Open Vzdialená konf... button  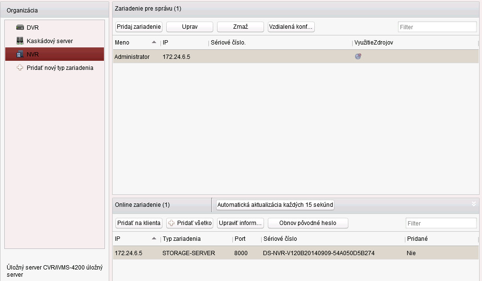tap(291, 27)
